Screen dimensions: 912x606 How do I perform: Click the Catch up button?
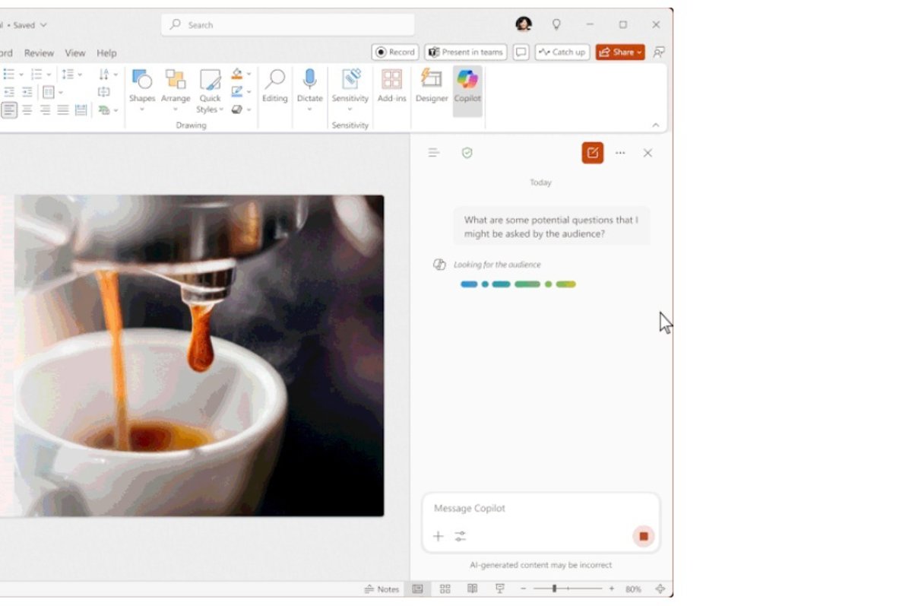[x=562, y=52]
